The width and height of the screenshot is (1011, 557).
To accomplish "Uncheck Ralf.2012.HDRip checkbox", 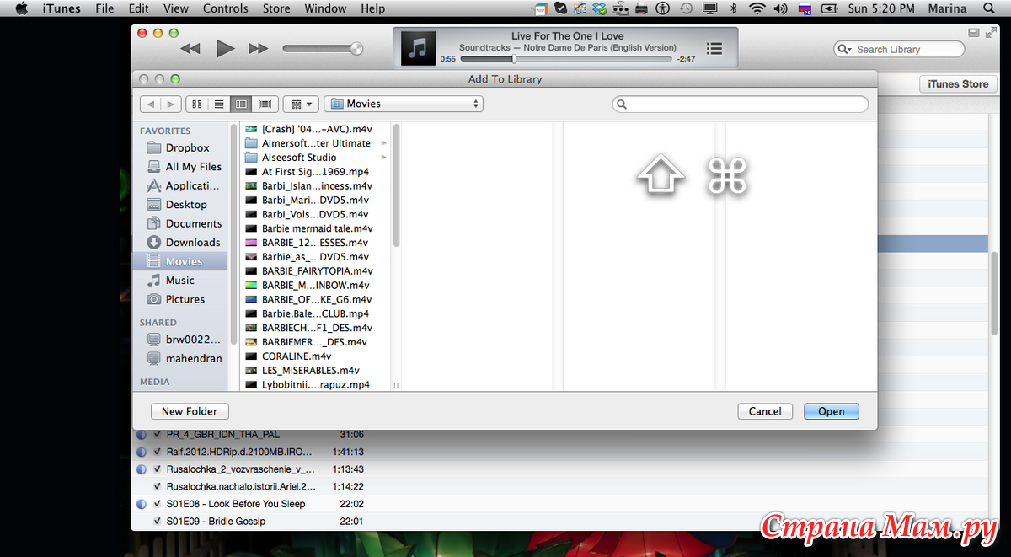I will (158, 452).
